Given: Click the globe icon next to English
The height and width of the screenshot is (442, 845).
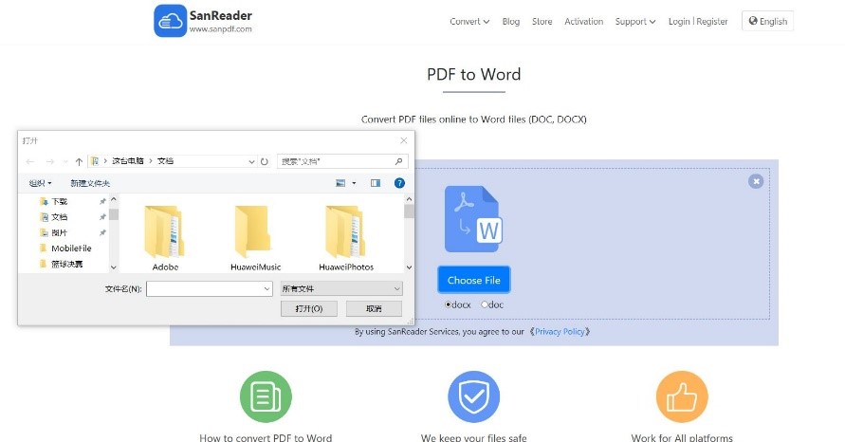Looking at the screenshot, I should [753, 21].
